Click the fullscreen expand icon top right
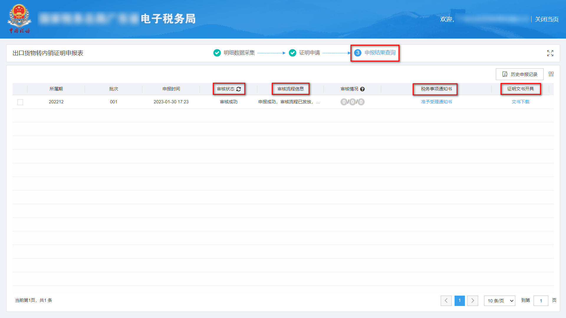Viewport: 566px width, 318px height. tap(550, 53)
